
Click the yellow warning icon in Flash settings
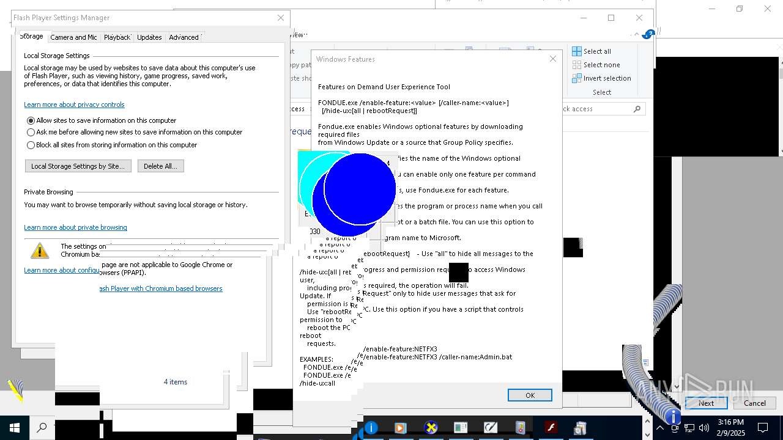tap(40, 250)
